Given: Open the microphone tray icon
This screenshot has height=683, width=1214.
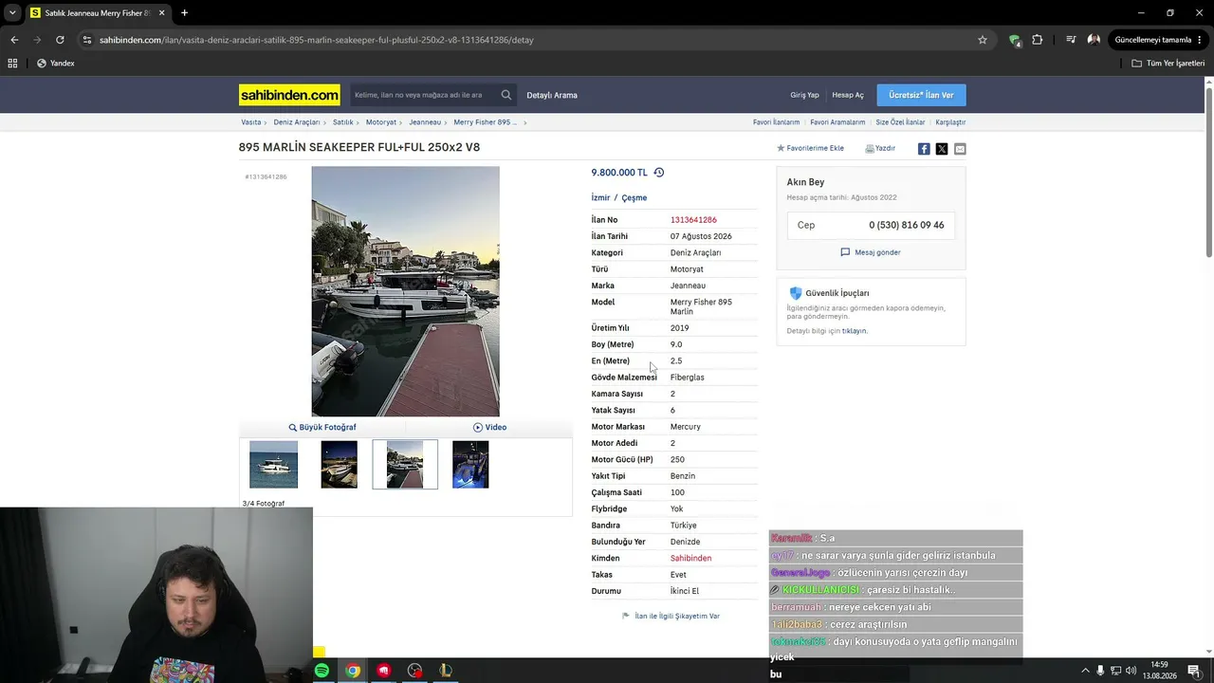Looking at the screenshot, I should coord(1100,671).
